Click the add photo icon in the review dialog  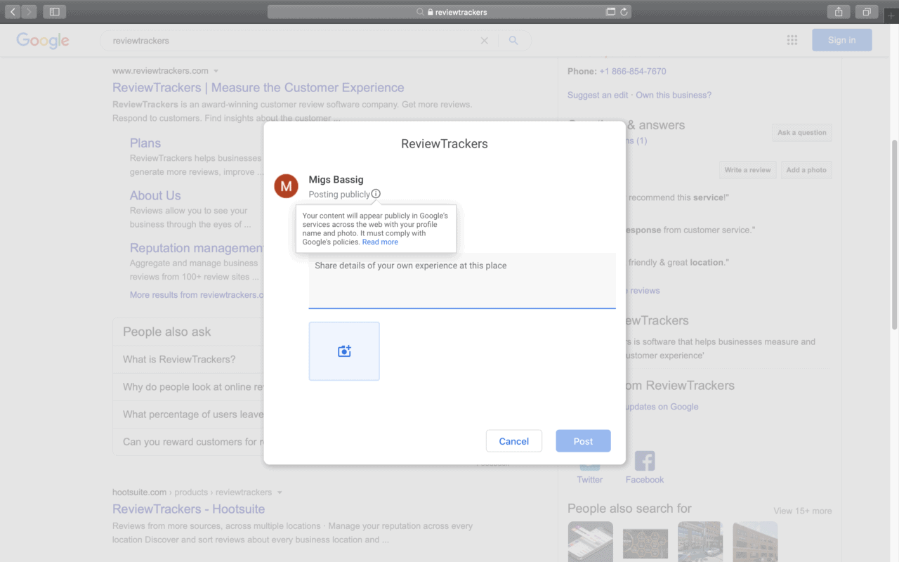click(x=344, y=351)
